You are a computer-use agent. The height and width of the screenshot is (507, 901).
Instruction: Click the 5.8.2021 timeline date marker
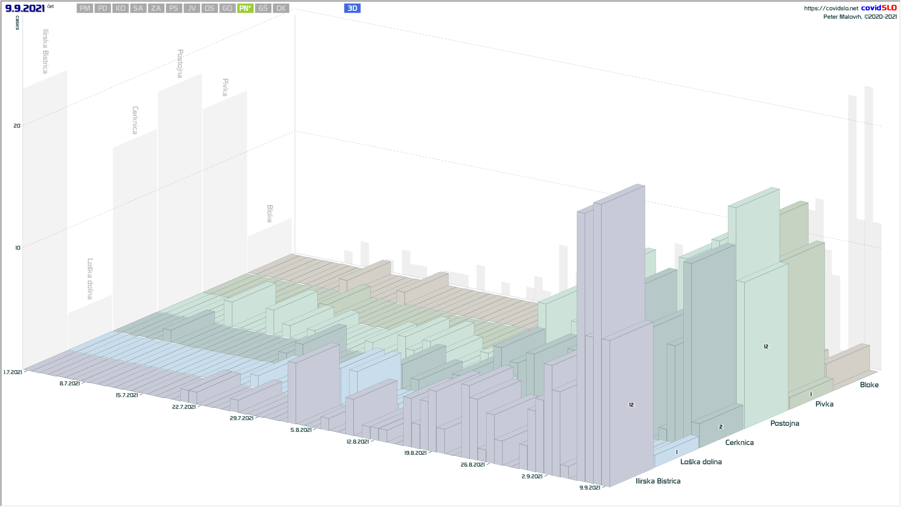[300, 430]
